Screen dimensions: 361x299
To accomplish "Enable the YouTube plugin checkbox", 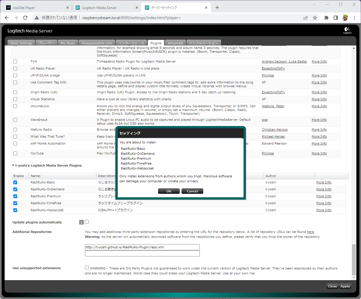I will pyautogui.click(x=15, y=154).
